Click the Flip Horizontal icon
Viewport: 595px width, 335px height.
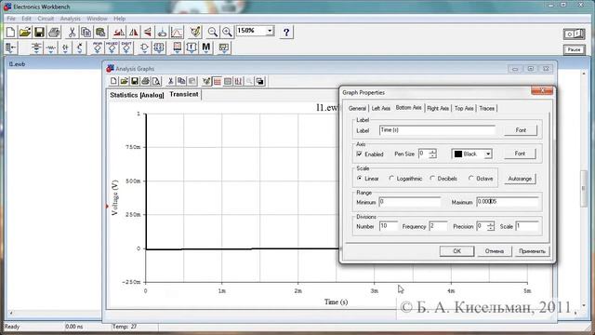pos(134,33)
